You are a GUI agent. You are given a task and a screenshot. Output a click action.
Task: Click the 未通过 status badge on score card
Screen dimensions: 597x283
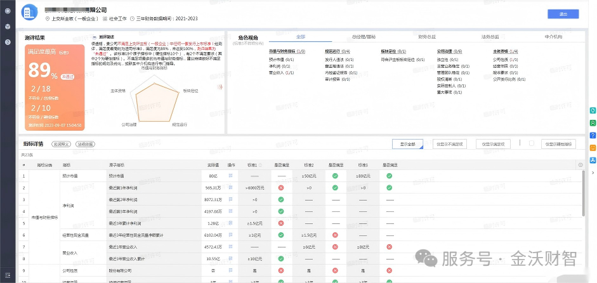(67, 77)
